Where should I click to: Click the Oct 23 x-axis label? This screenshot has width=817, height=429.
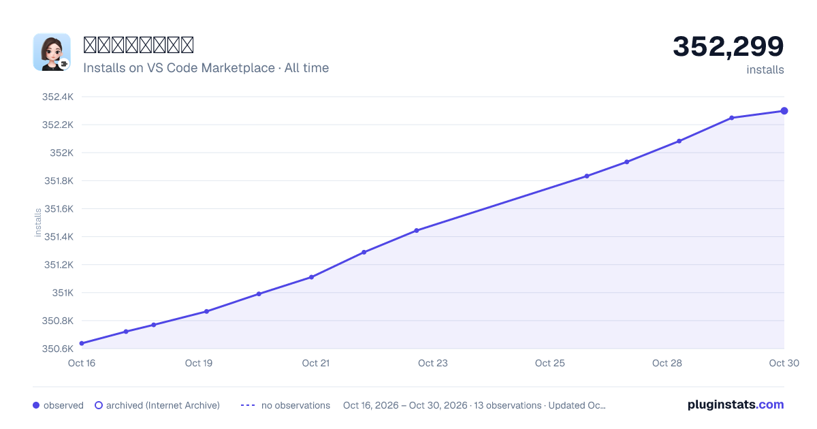[x=433, y=363]
